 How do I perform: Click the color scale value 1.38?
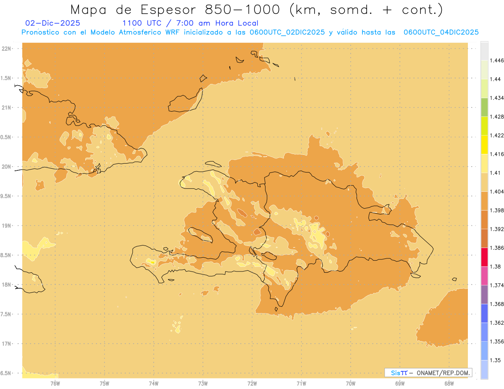coord(496,266)
